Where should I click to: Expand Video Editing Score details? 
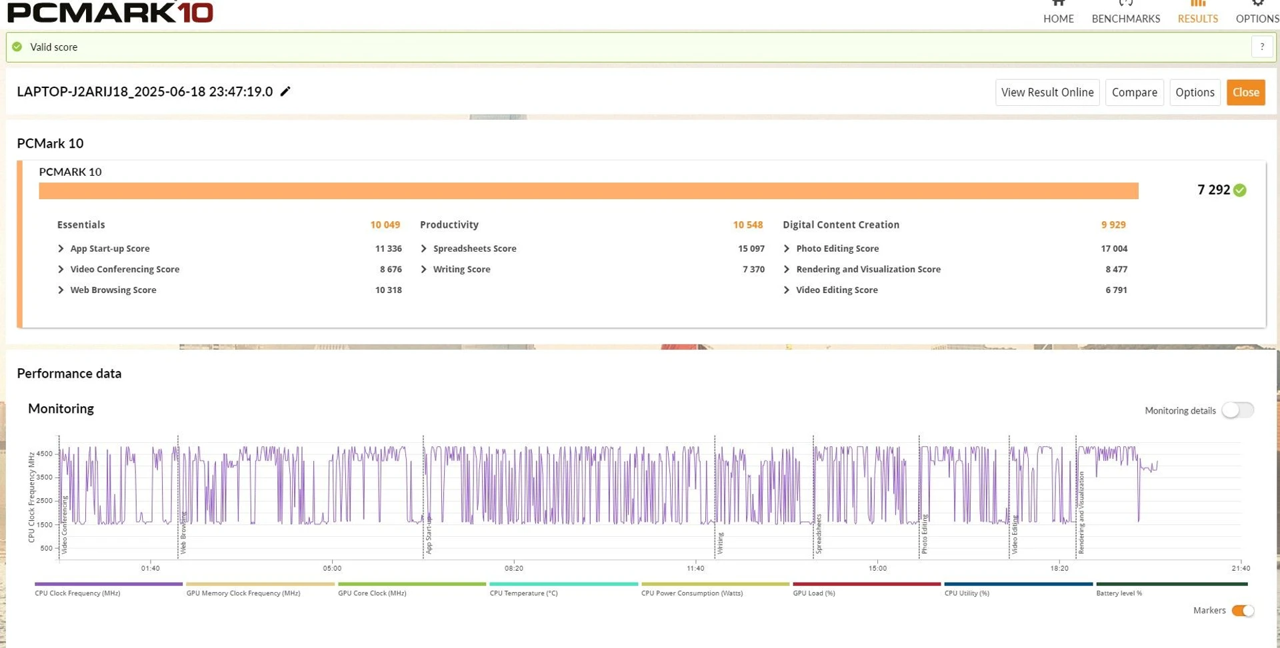[787, 290]
